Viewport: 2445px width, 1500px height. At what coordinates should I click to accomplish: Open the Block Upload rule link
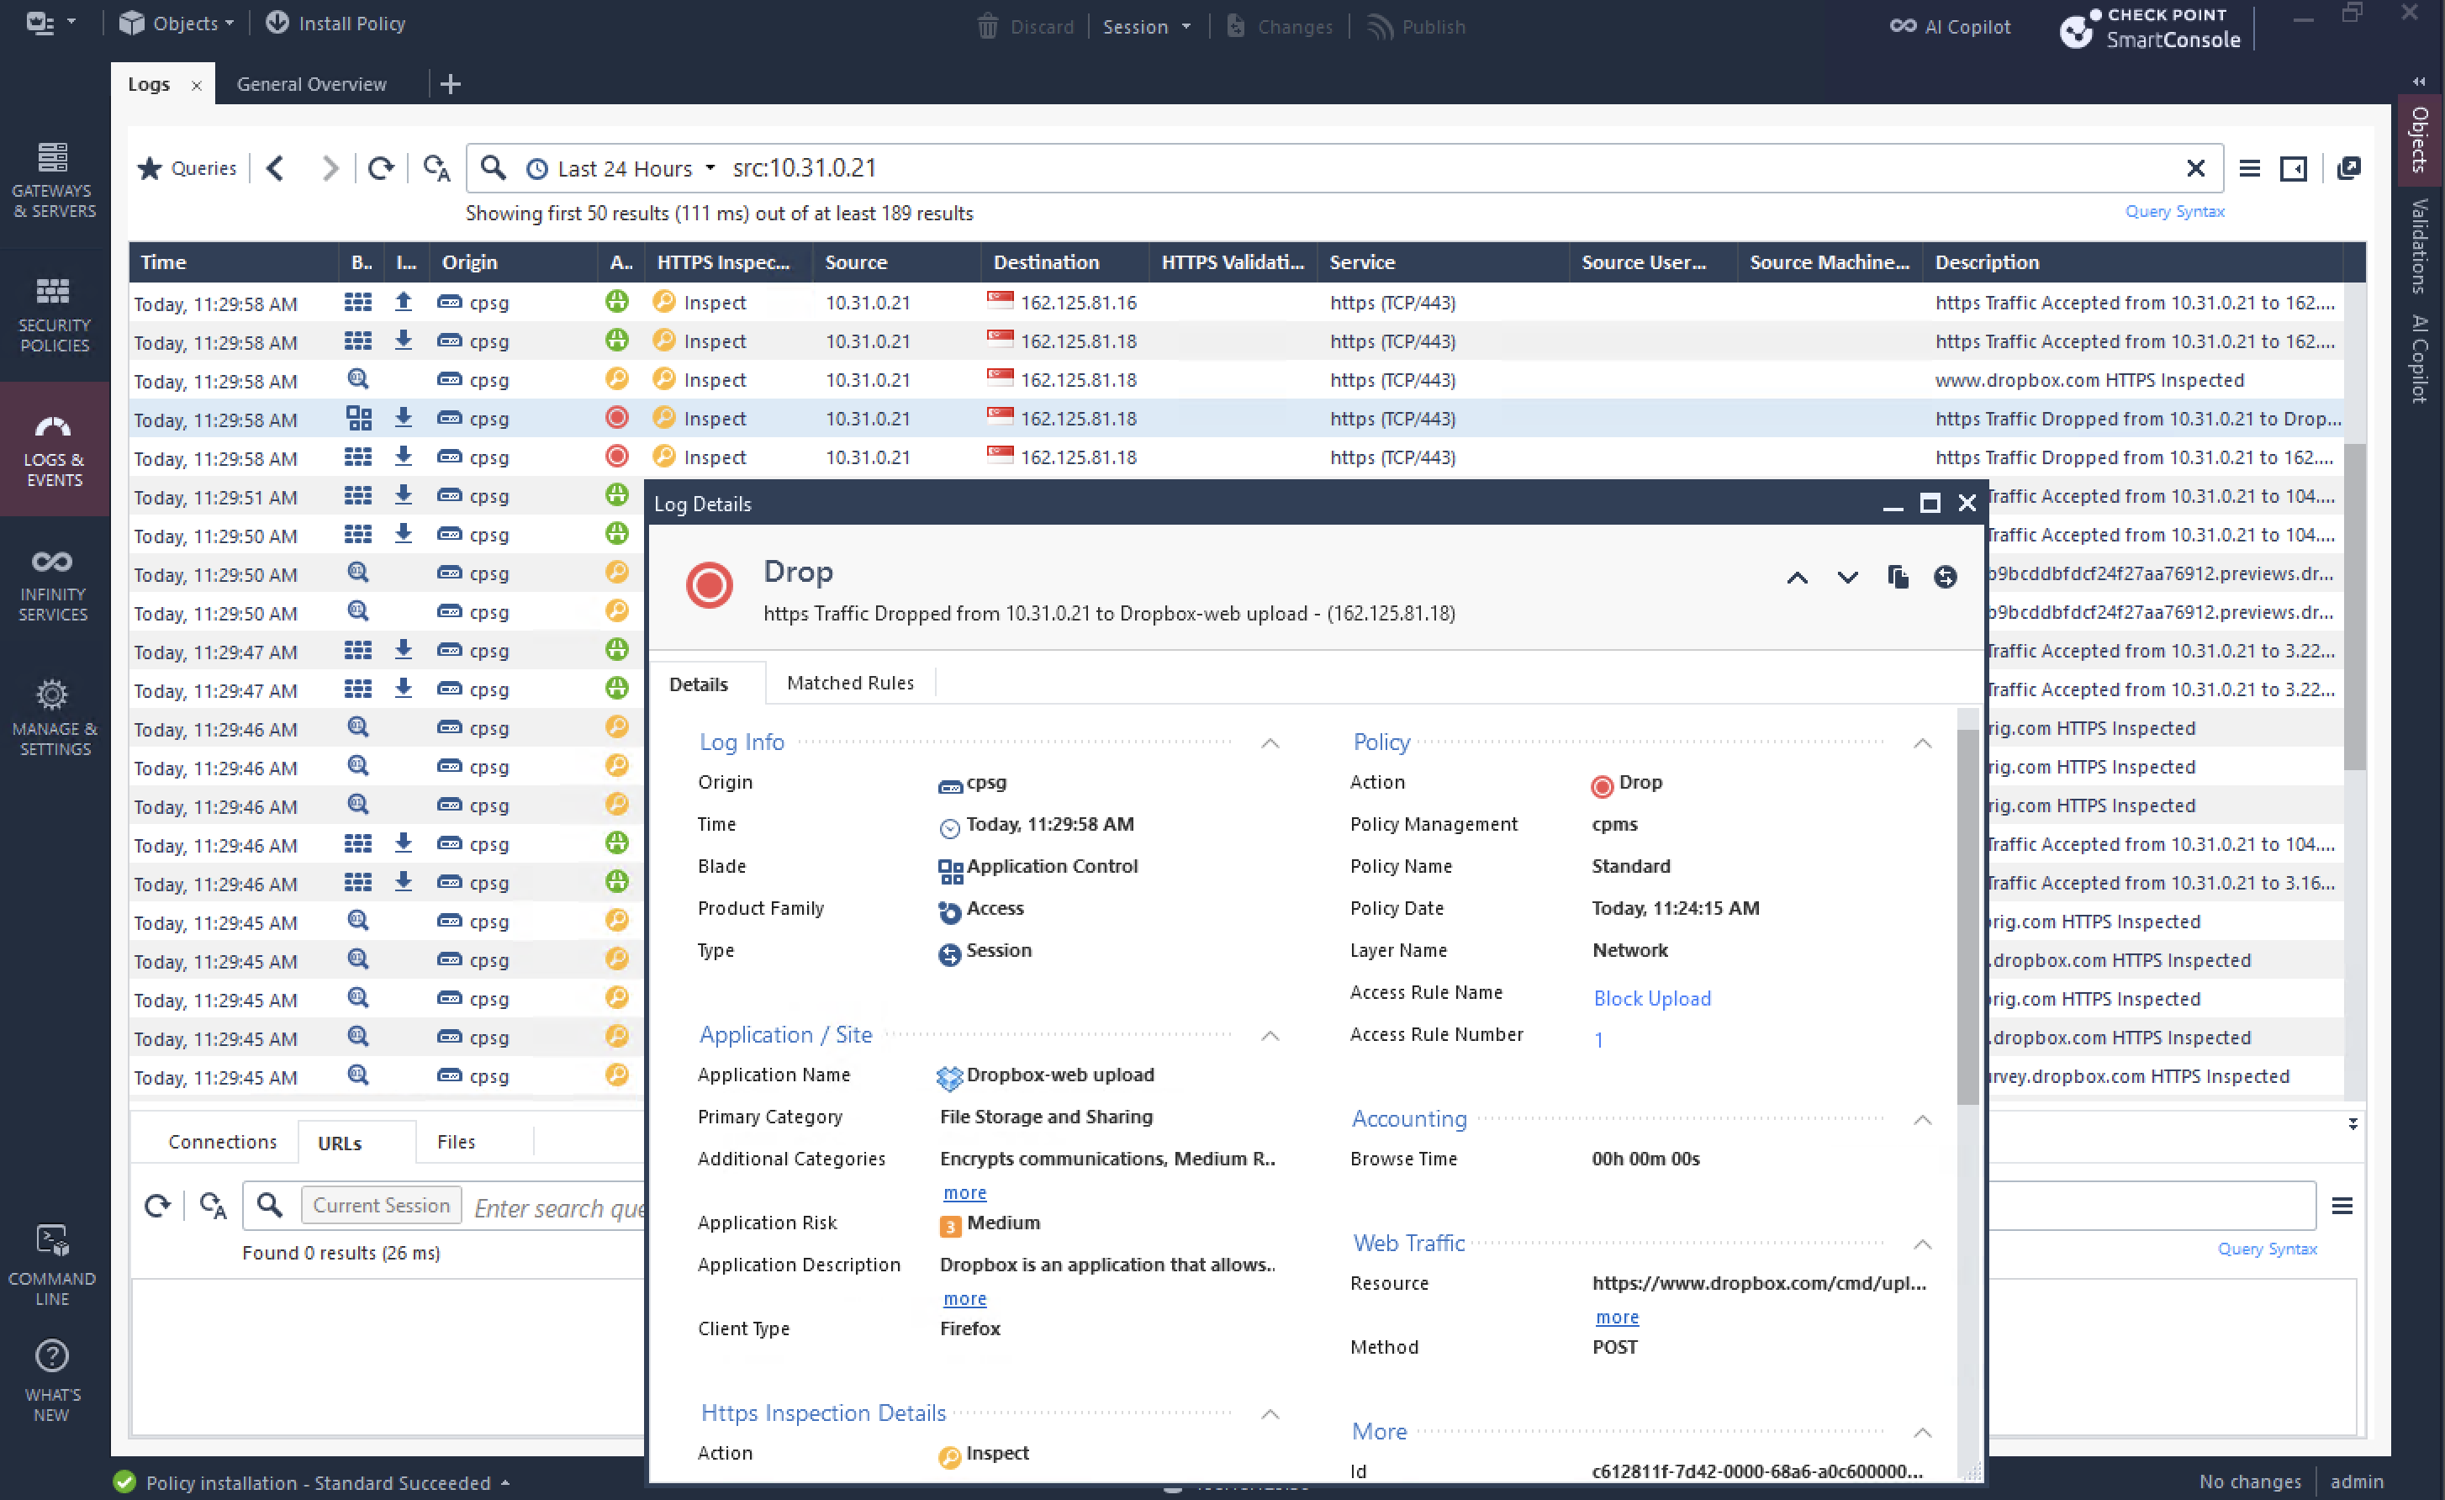pos(1651,998)
